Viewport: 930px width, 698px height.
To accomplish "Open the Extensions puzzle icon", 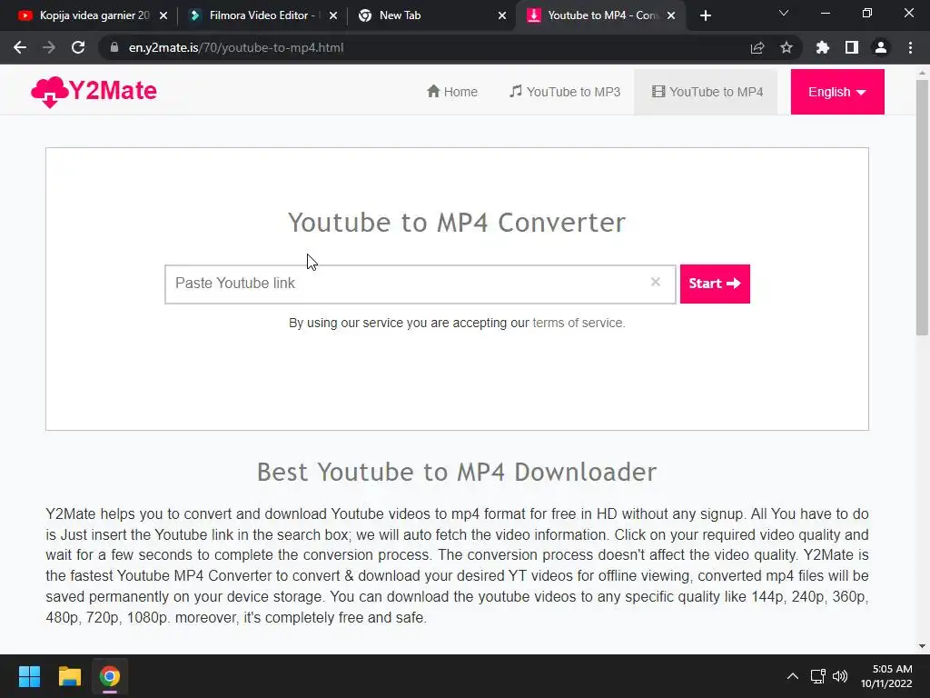I will point(822,47).
